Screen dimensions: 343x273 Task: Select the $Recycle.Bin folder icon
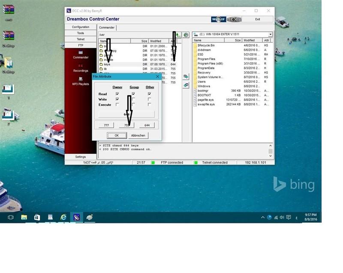[x=195, y=45]
